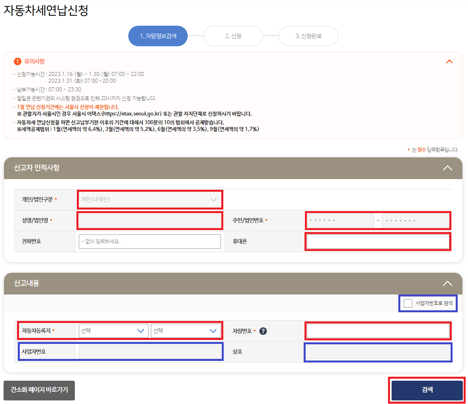Open the 개인/법인구분 dropdown

150,200
